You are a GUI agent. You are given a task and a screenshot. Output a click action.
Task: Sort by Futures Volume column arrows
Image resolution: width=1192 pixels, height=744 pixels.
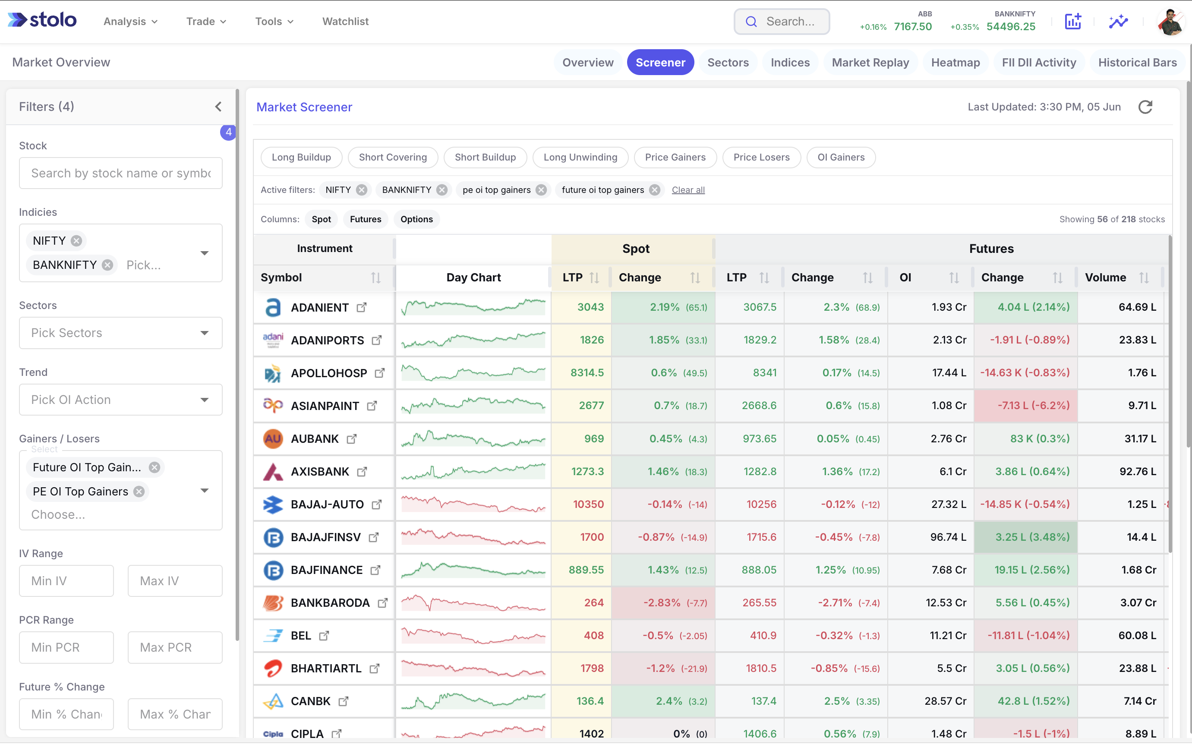(1144, 277)
